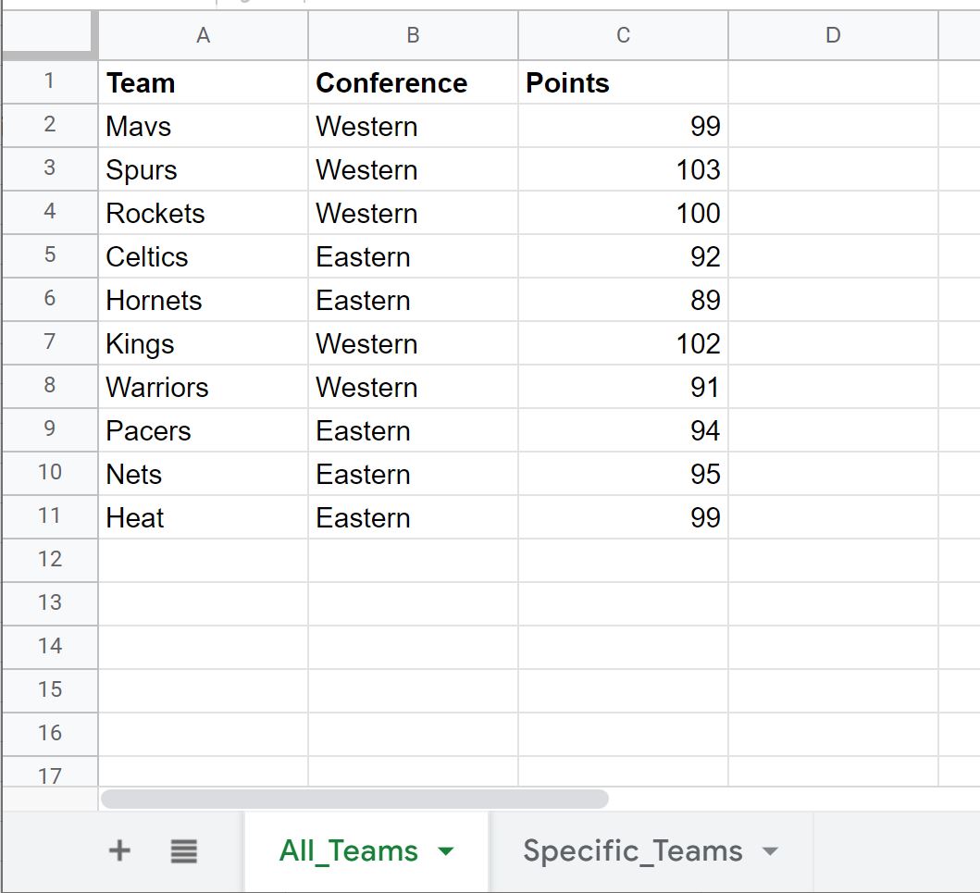980x893 pixels.
Task: Select row 11 header
Action: [49, 516]
